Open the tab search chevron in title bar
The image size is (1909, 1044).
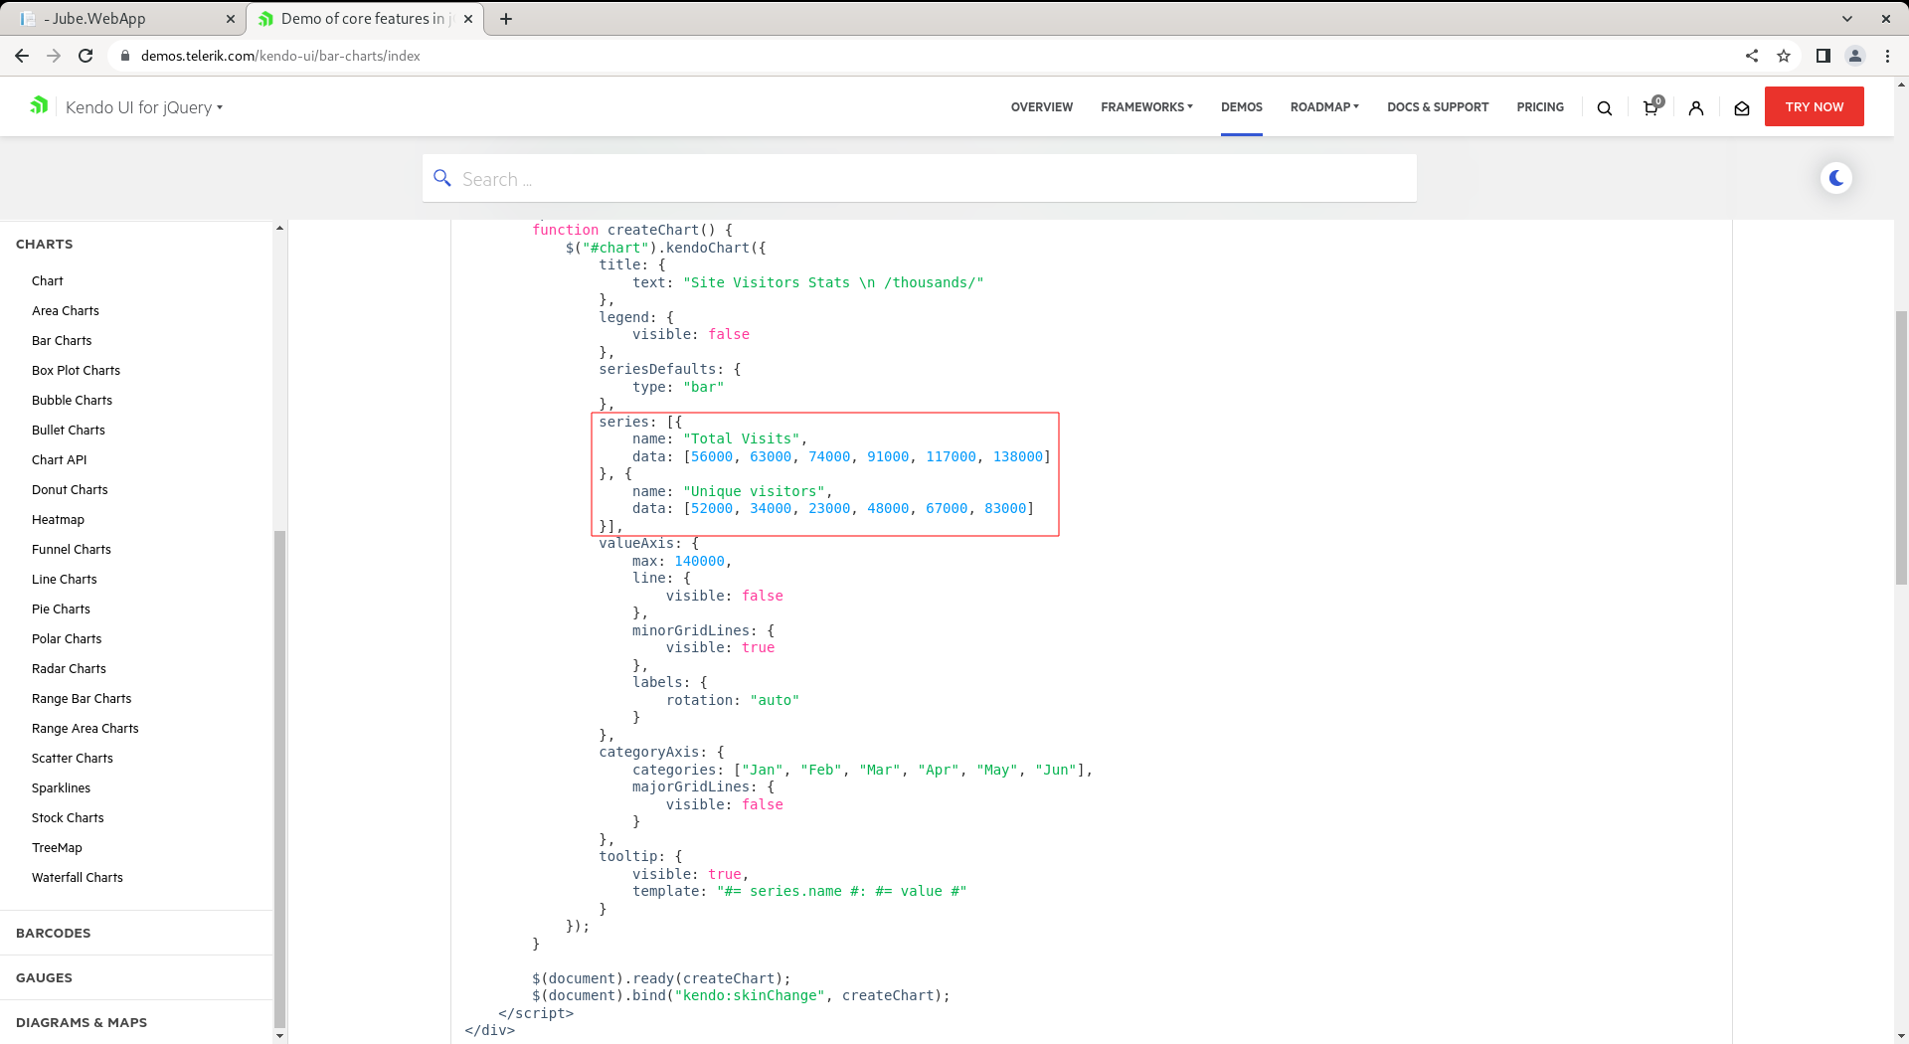(1847, 19)
